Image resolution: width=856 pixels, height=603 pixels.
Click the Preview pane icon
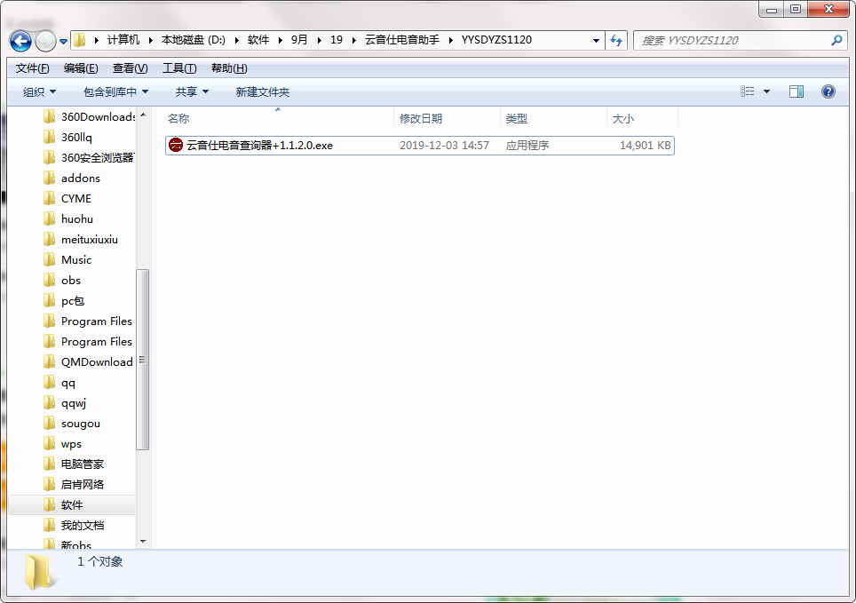797,91
